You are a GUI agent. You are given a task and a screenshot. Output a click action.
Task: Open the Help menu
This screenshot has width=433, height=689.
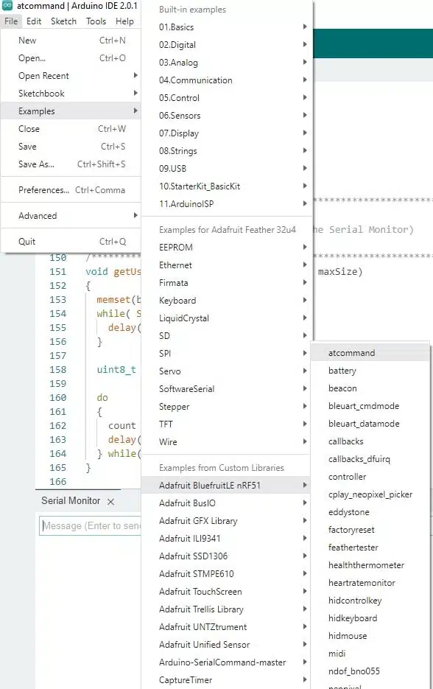[x=124, y=21]
